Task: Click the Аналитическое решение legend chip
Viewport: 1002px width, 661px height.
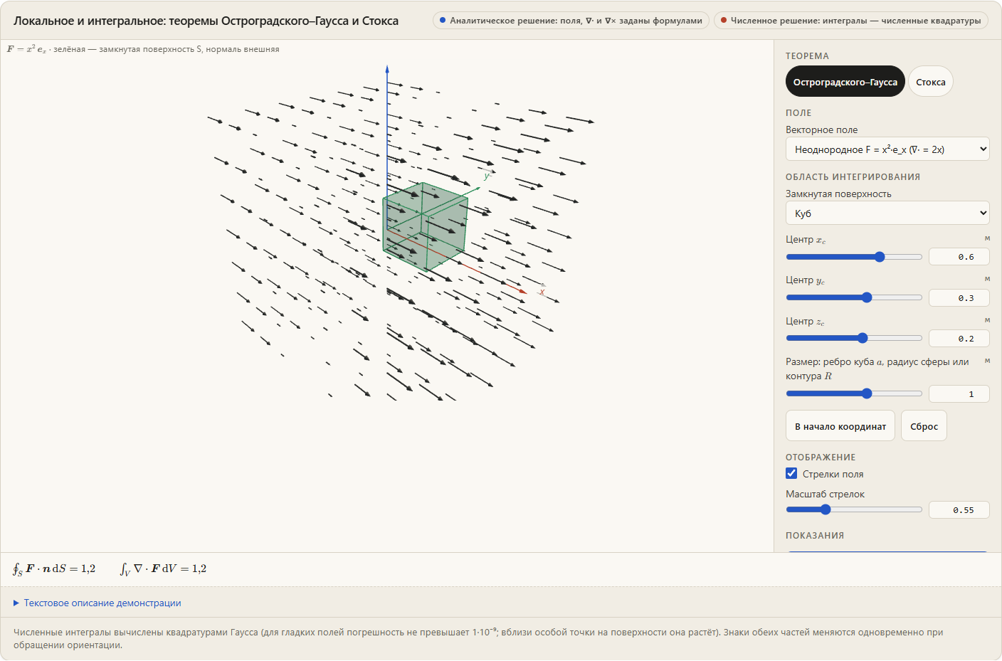Action: pos(571,21)
